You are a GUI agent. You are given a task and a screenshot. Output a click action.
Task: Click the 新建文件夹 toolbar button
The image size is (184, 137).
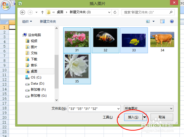click(x=48, y=21)
